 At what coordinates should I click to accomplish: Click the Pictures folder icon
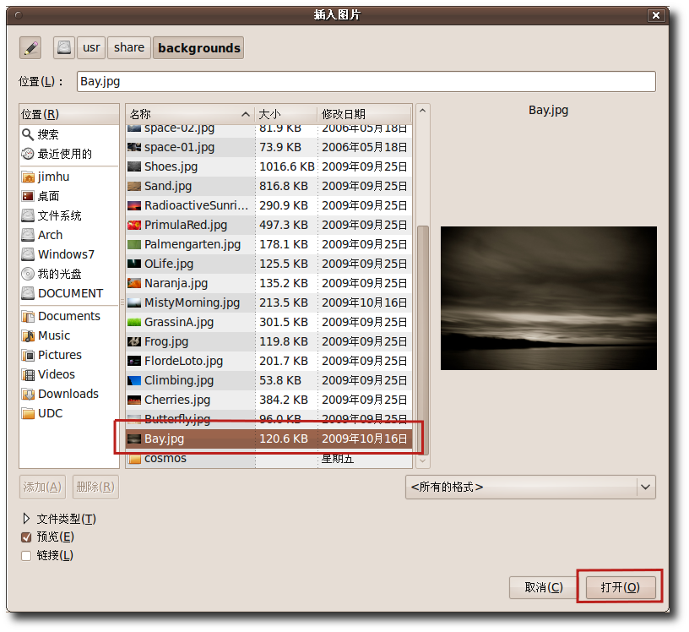(28, 355)
